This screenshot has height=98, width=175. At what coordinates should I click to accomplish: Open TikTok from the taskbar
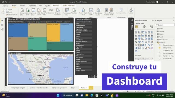pos(102,95)
